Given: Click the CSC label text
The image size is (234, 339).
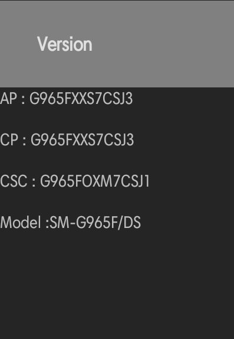Looking at the screenshot, I should click(x=14, y=181).
